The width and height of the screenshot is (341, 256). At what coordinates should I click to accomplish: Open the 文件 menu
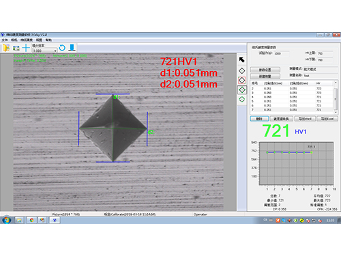(5, 40)
